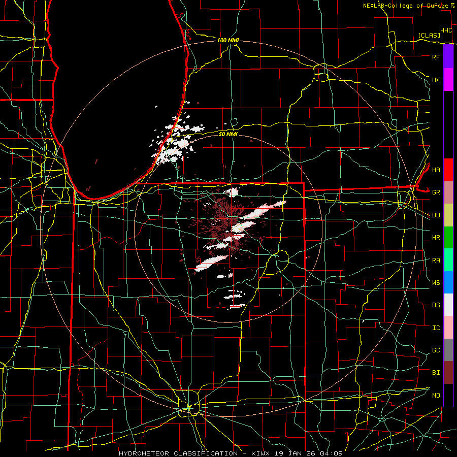
Task: Click the RF legend label
Action: click(x=436, y=57)
